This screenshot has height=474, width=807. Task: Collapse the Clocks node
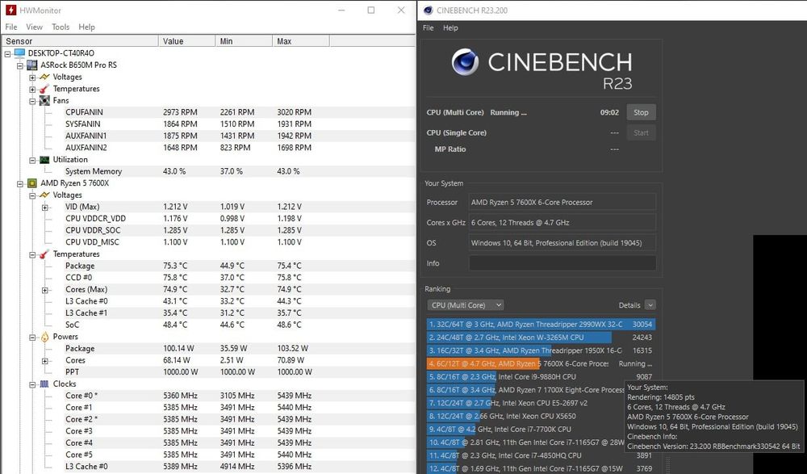click(x=32, y=384)
